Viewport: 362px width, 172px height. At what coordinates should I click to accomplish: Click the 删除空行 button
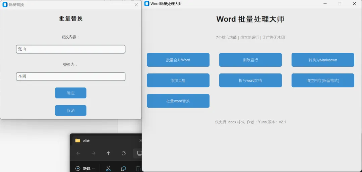[x=250, y=60]
